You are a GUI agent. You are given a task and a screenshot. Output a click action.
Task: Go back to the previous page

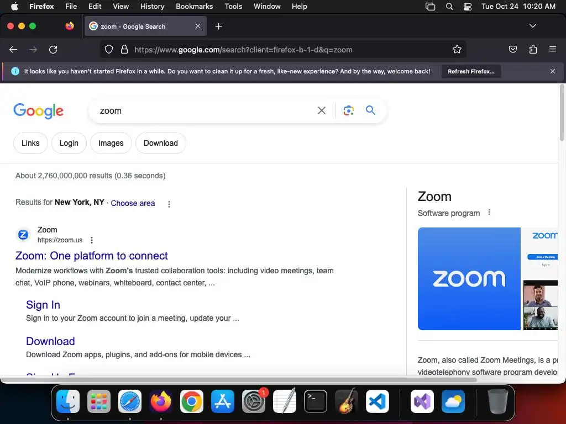tap(13, 49)
